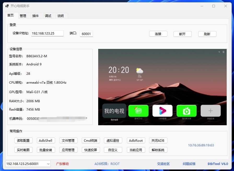The width and height of the screenshot is (234, 171).
Task: Click the weather cloud icon in preview
Action: (139, 71)
